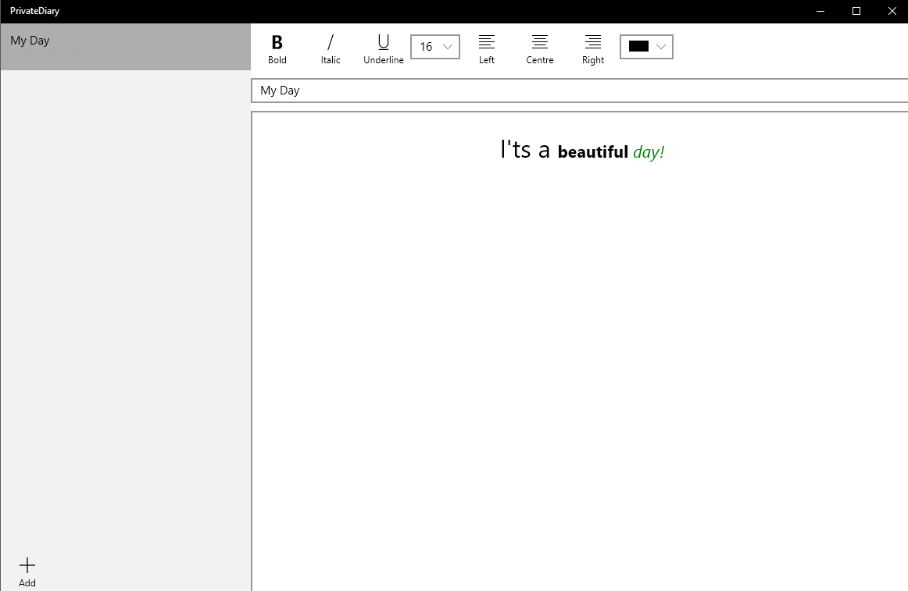Expand the font color dropdown chevron

661,46
